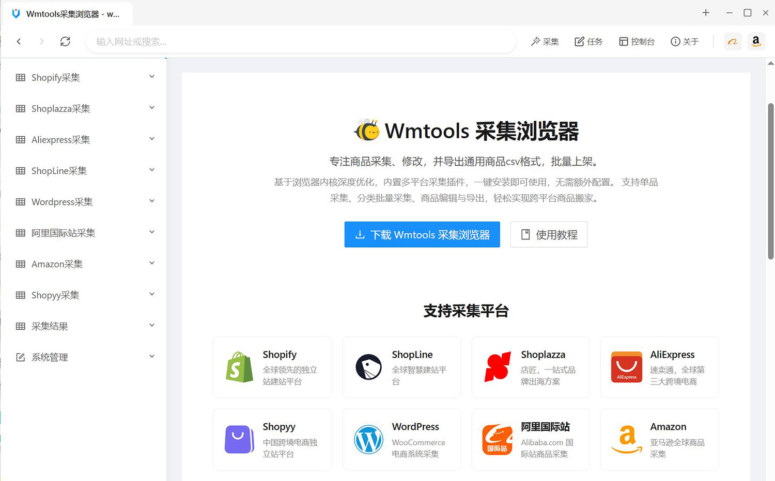775x481 pixels.
Task: Click the table icon beside 阿里国际站采集
Action: click(21, 233)
